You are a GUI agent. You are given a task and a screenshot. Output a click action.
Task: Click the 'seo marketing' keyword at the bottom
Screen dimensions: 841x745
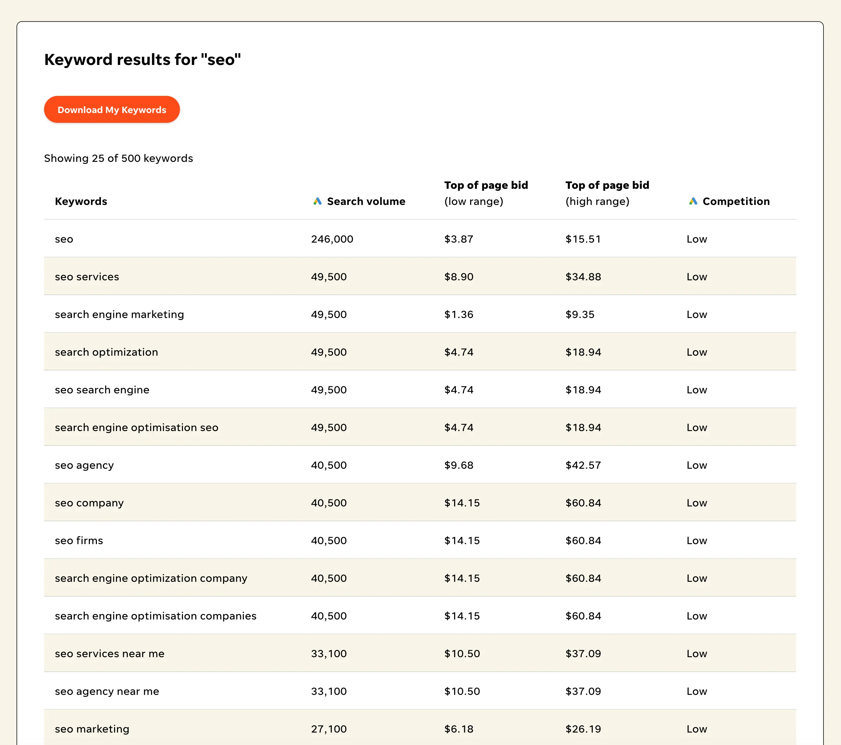(x=92, y=729)
